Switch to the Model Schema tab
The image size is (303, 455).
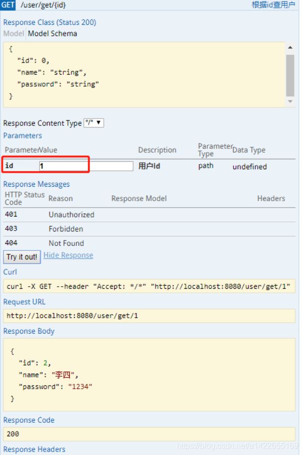tap(52, 33)
